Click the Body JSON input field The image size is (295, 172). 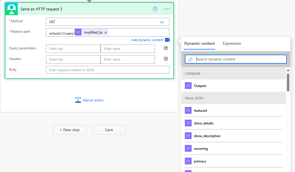point(107,70)
